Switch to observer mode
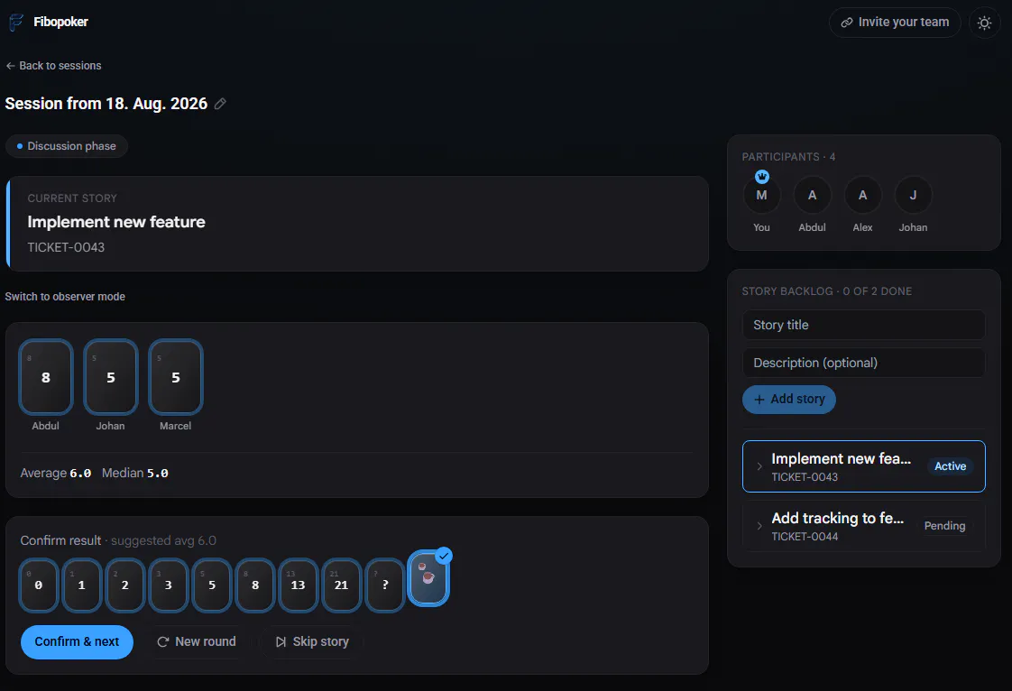Image resolution: width=1012 pixels, height=691 pixels. pyautogui.click(x=65, y=297)
